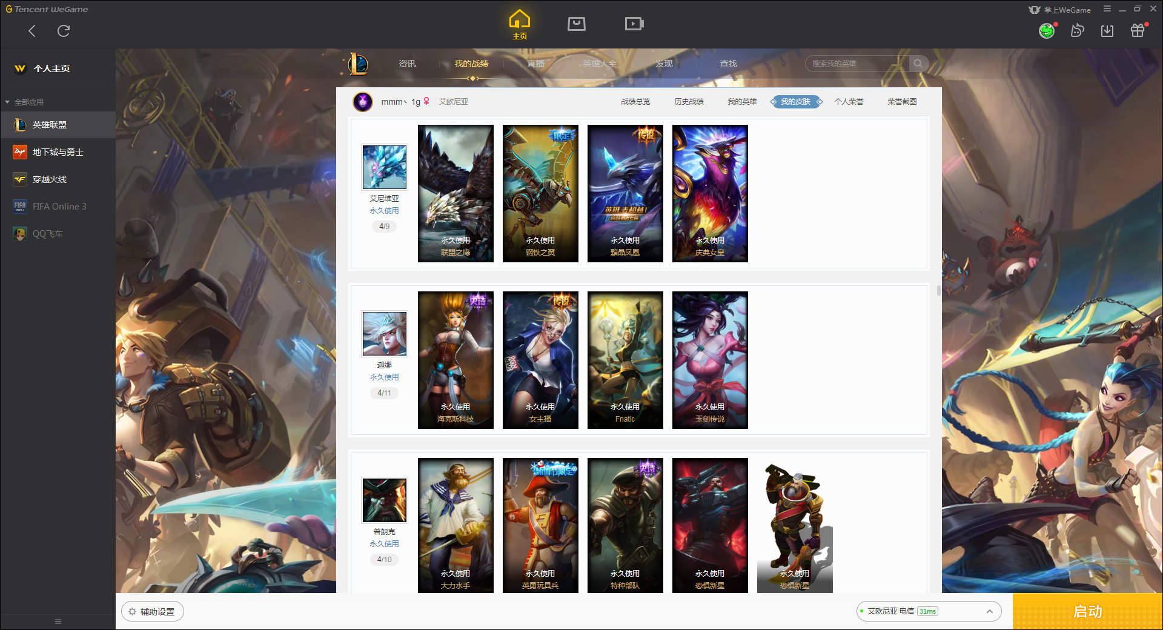Screen dimensions: 1163x630
Task: Open the Fnatic skin card
Action: pos(625,360)
